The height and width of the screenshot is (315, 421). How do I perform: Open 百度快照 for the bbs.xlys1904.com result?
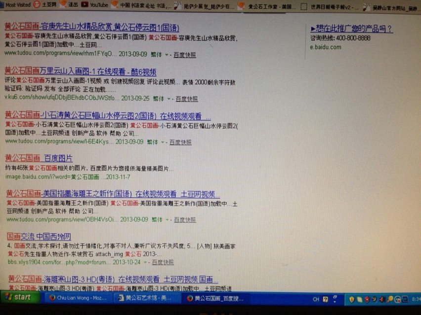click(163, 262)
